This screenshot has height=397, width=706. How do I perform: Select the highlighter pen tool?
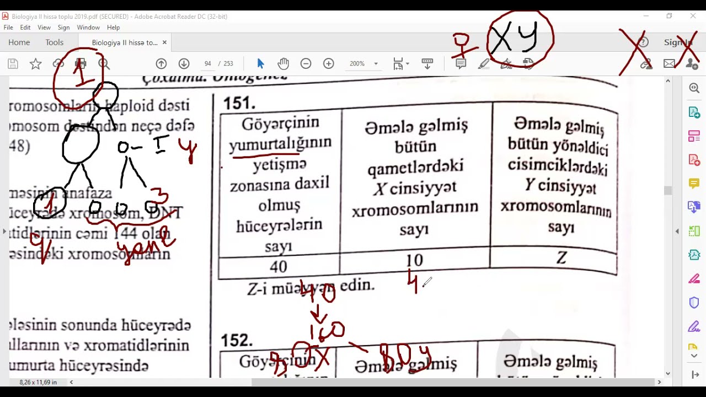click(484, 64)
